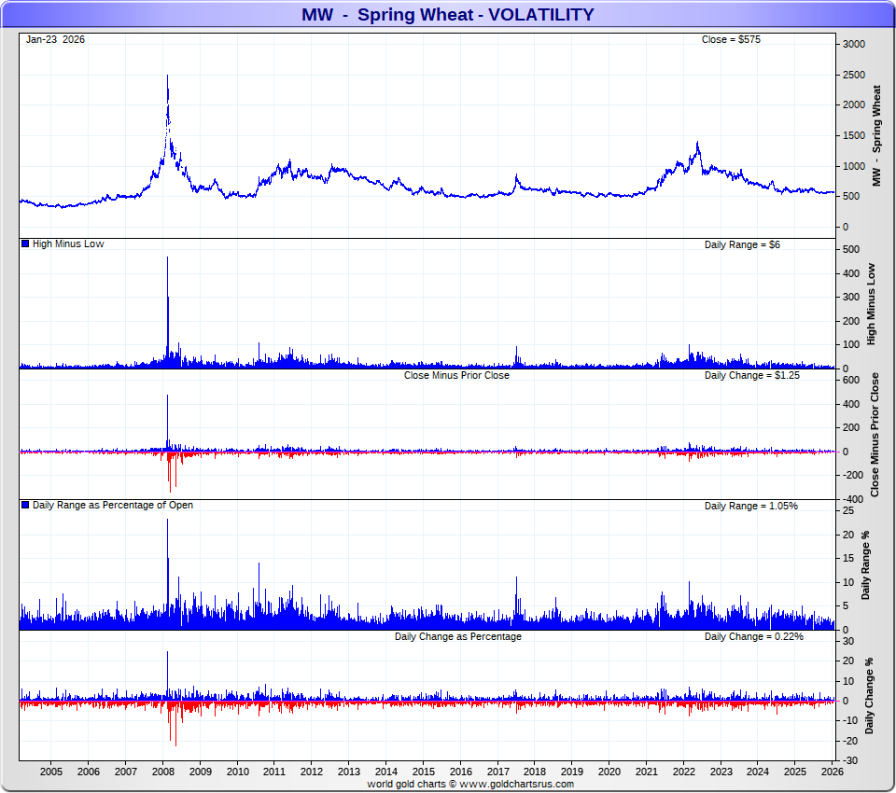The image size is (896, 793).
Task: Click the blue square beside Daily Range as Percentage
Action: (25, 506)
